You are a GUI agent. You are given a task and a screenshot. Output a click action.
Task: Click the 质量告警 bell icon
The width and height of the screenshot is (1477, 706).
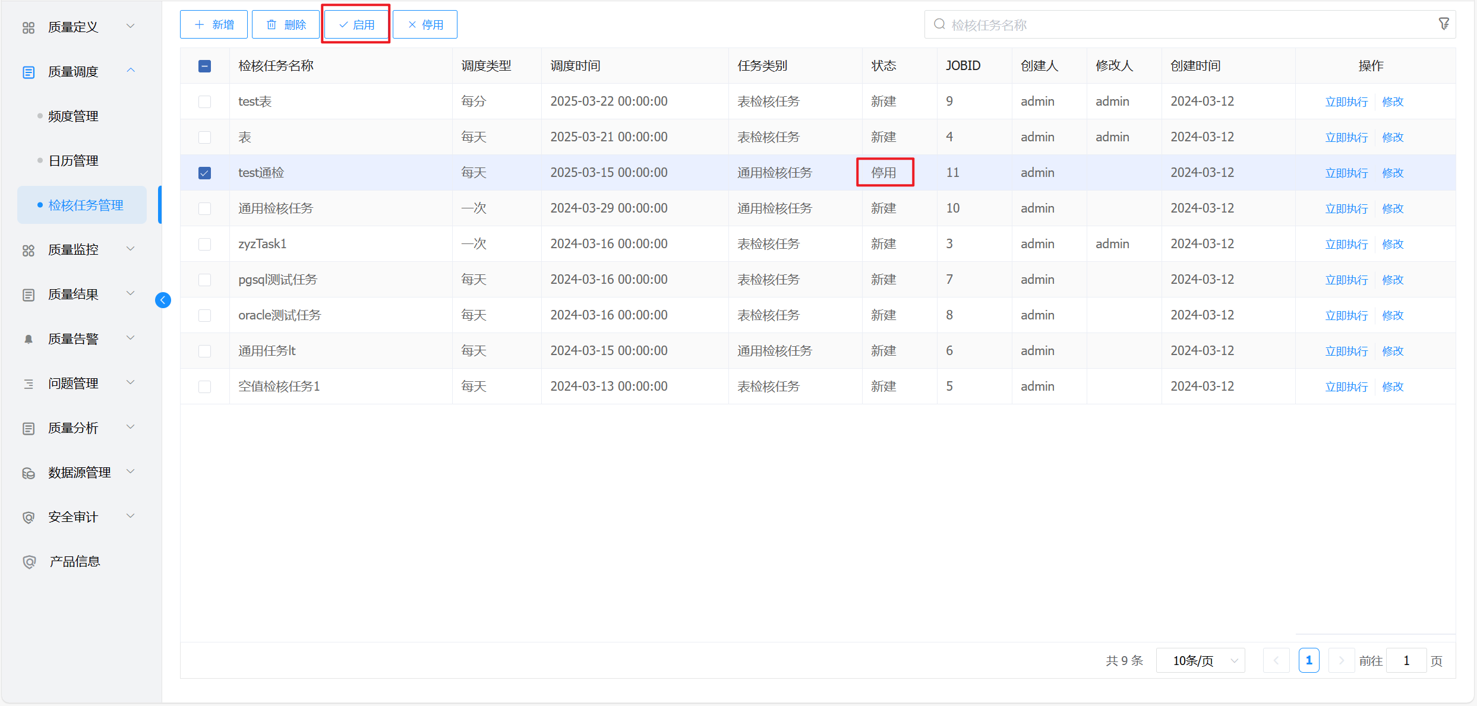(29, 339)
